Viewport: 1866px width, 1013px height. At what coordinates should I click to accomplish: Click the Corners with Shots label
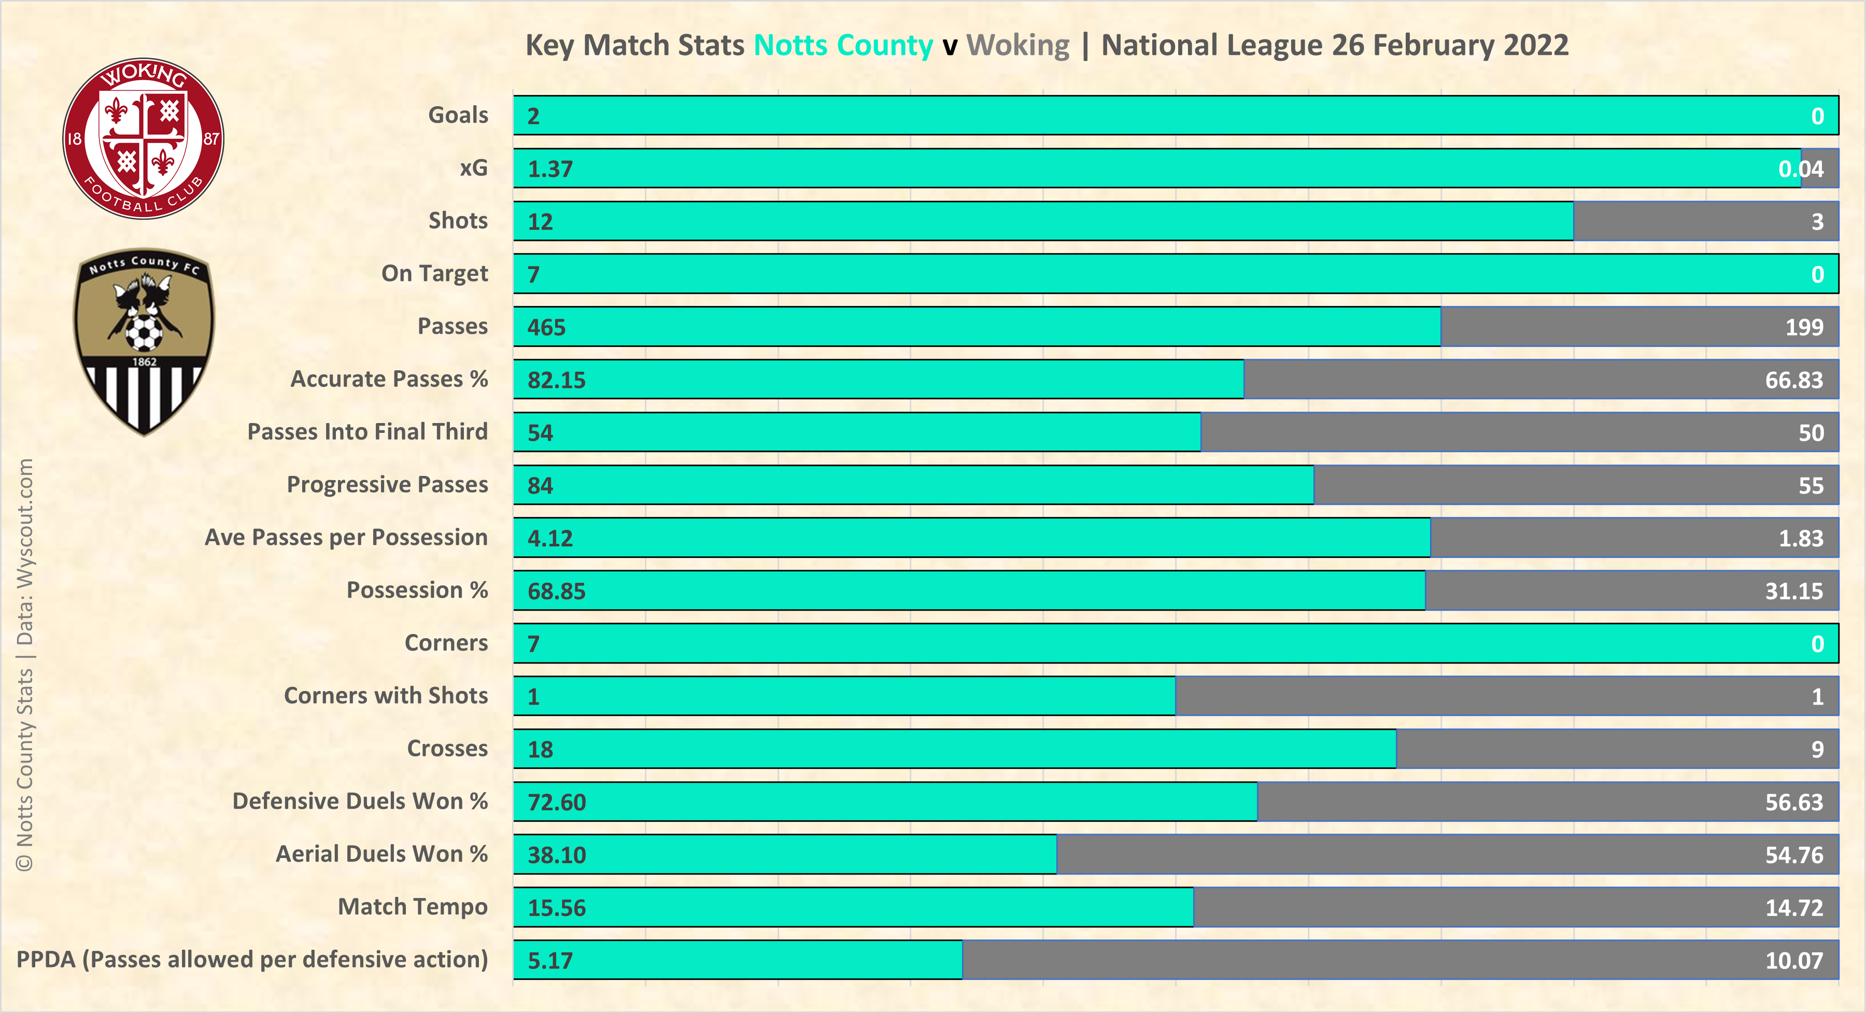[x=385, y=696]
